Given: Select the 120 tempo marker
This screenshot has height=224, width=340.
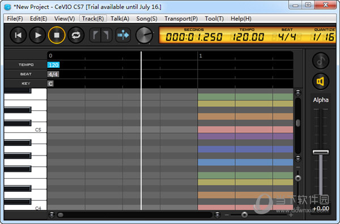Looking at the screenshot, I should click(53, 65).
